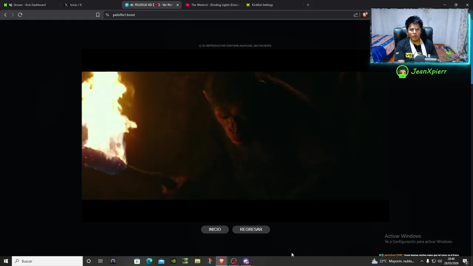Open Task View on taskbar
473x266 pixels.
tap(101, 261)
